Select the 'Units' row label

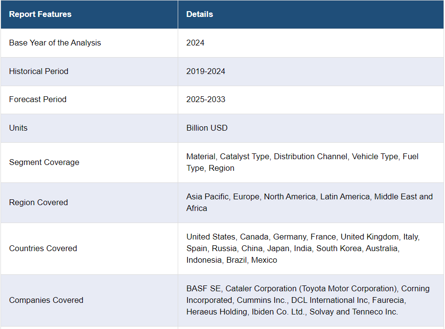click(x=18, y=128)
